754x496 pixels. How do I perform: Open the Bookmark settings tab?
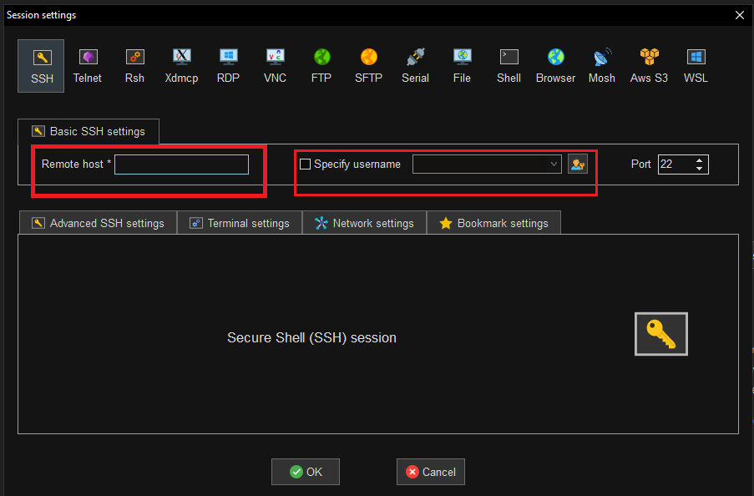[x=493, y=222]
